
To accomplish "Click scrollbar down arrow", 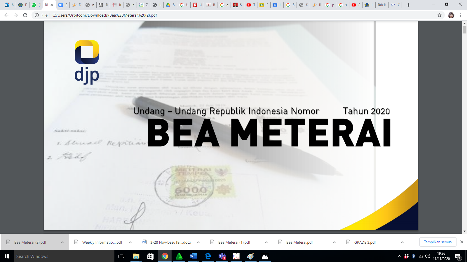I will (x=464, y=231).
